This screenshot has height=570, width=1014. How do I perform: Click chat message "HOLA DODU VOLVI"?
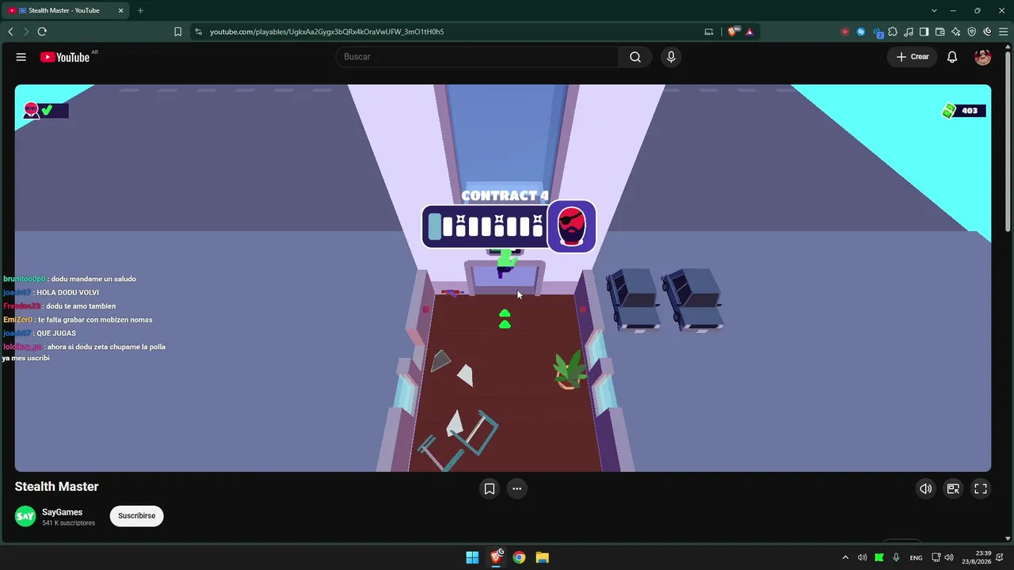click(x=67, y=293)
